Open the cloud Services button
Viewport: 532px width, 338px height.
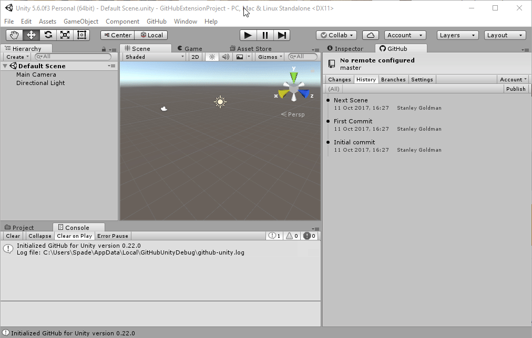point(371,35)
